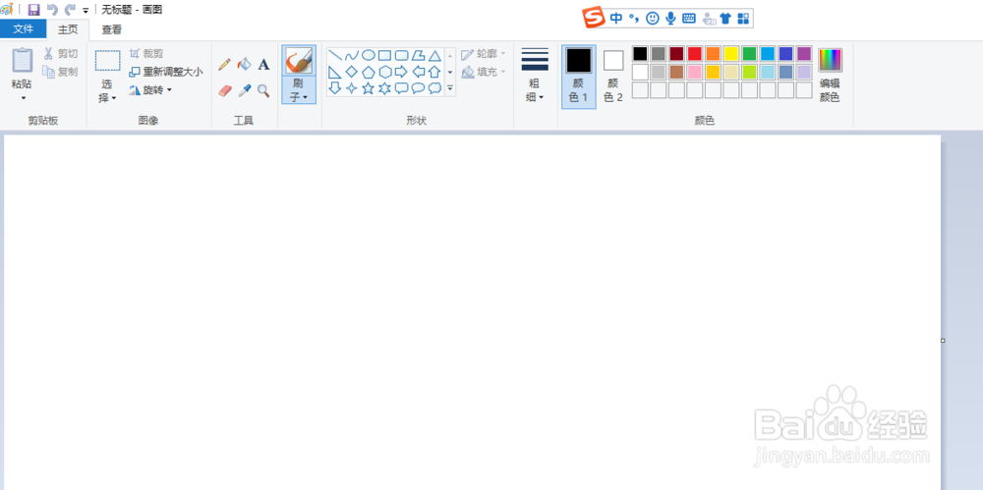Click the Undo arrow in title bar
This screenshot has width=983, height=490.
click(52, 10)
